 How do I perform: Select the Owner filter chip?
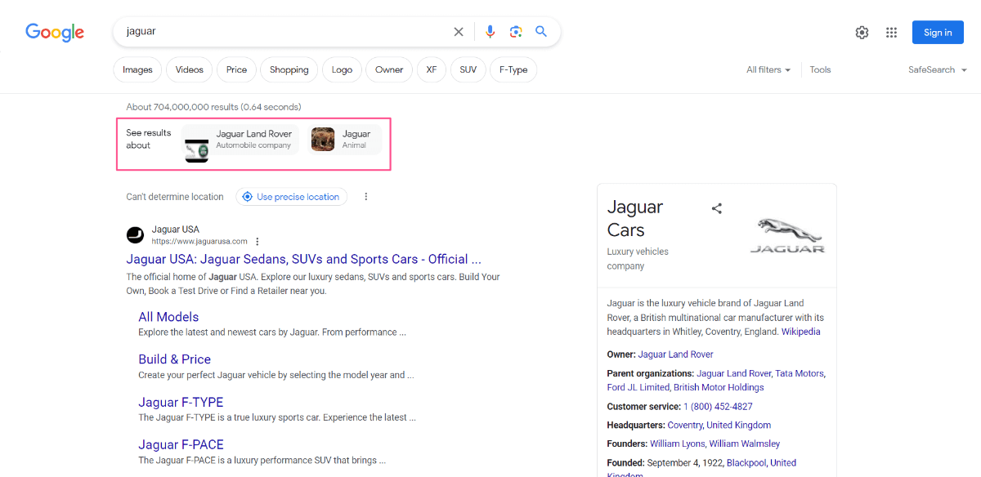(389, 70)
